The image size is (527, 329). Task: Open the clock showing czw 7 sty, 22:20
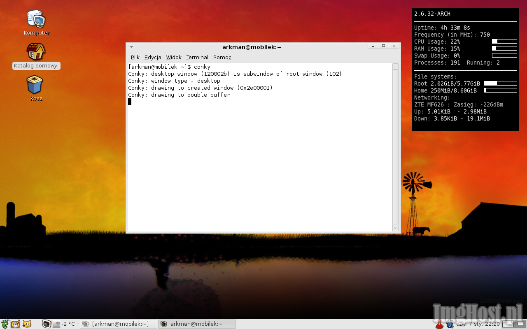[x=478, y=324]
